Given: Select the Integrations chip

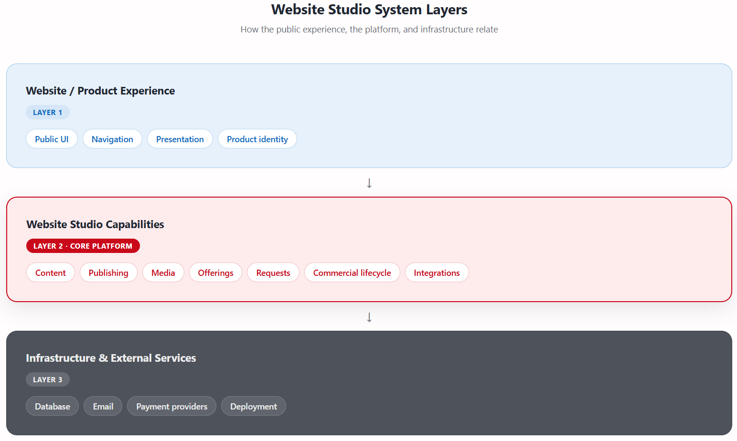Looking at the screenshot, I should tap(437, 273).
